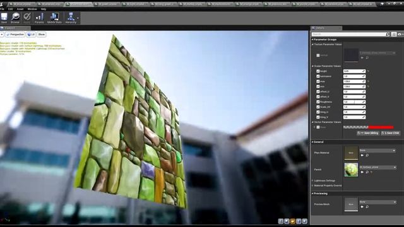This screenshot has width=404, height=227.
Task: Expand the Lightmass Settings section
Action: pos(312,181)
